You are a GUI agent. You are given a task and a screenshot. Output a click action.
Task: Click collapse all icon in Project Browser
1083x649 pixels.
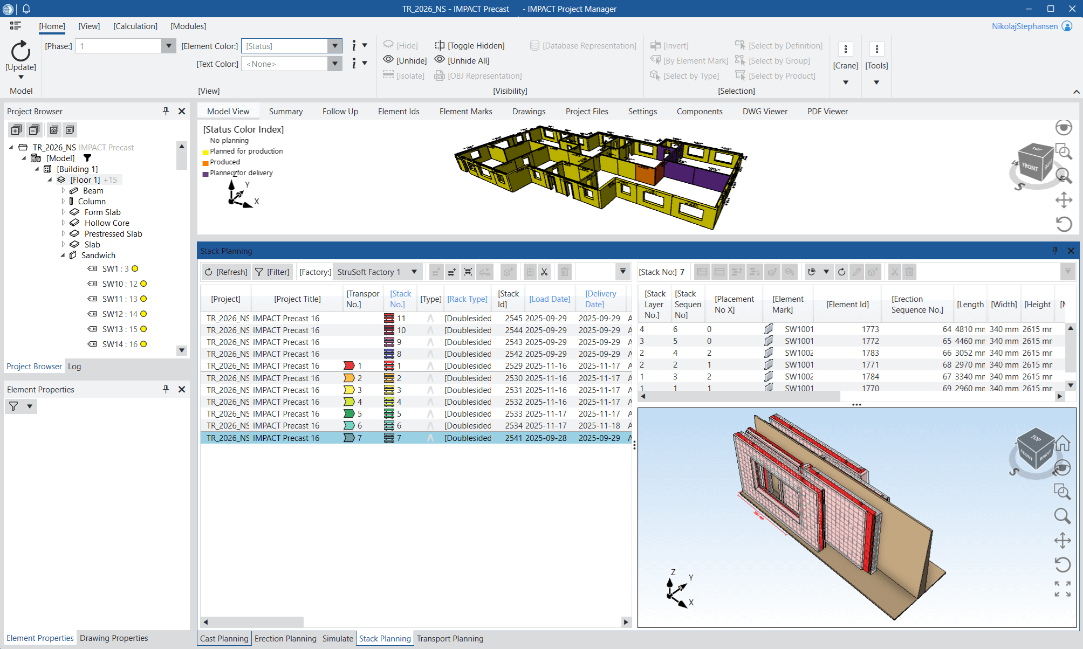pyautogui.click(x=34, y=129)
